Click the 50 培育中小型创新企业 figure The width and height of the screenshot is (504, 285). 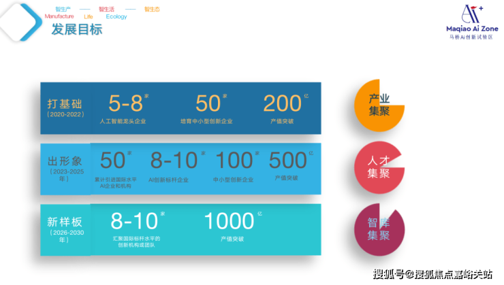coord(206,108)
